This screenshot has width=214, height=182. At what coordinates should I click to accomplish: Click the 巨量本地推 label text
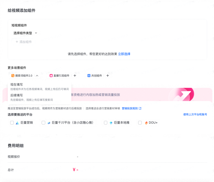tap(122, 123)
